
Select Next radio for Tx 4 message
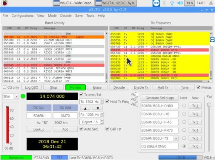[184, 130]
